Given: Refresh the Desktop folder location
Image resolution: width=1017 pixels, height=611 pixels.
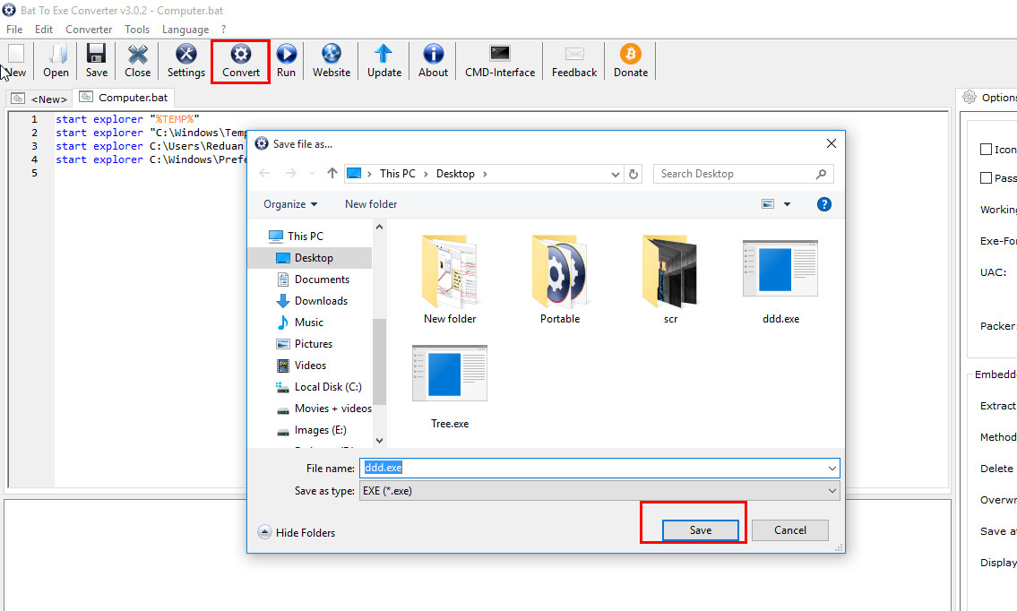Looking at the screenshot, I should tap(633, 174).
